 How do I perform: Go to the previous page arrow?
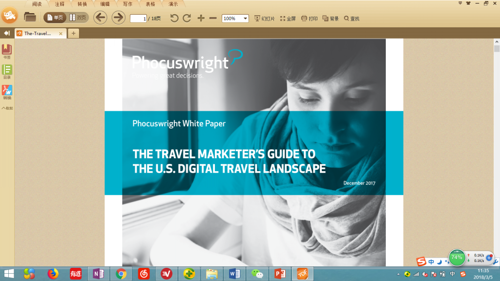pyautogui.click(x=100, y=18)
